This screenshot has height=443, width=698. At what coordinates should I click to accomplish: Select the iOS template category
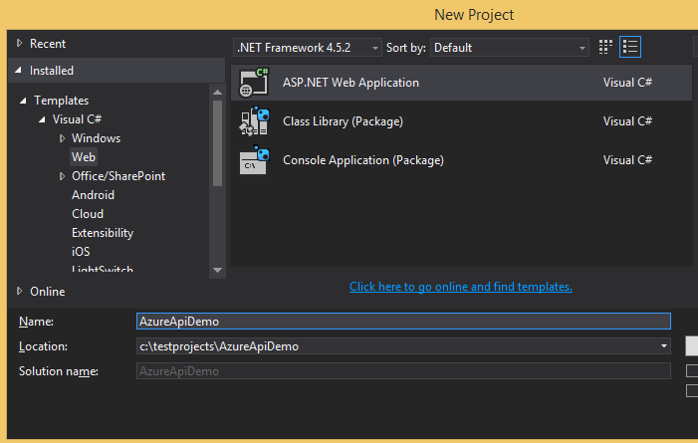tap(81, 252)
